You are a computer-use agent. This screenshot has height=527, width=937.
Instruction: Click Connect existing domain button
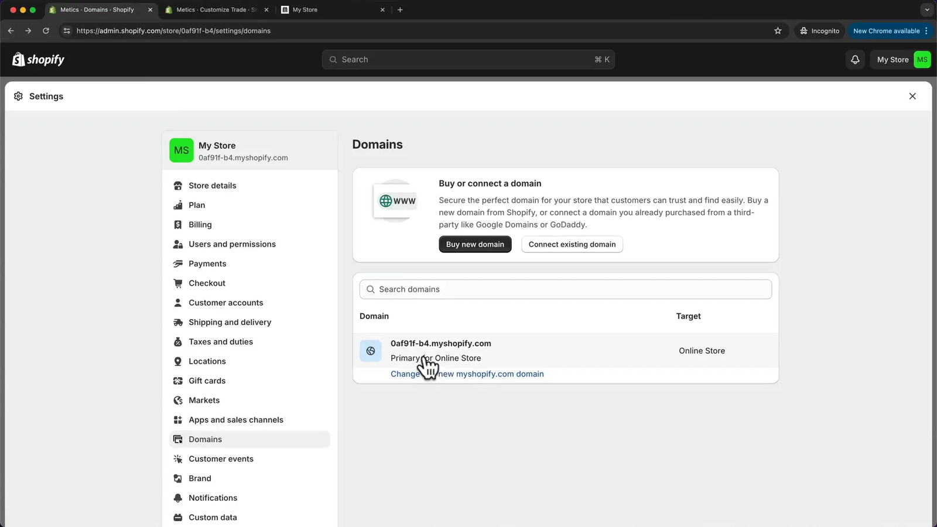tap(572, 245)
